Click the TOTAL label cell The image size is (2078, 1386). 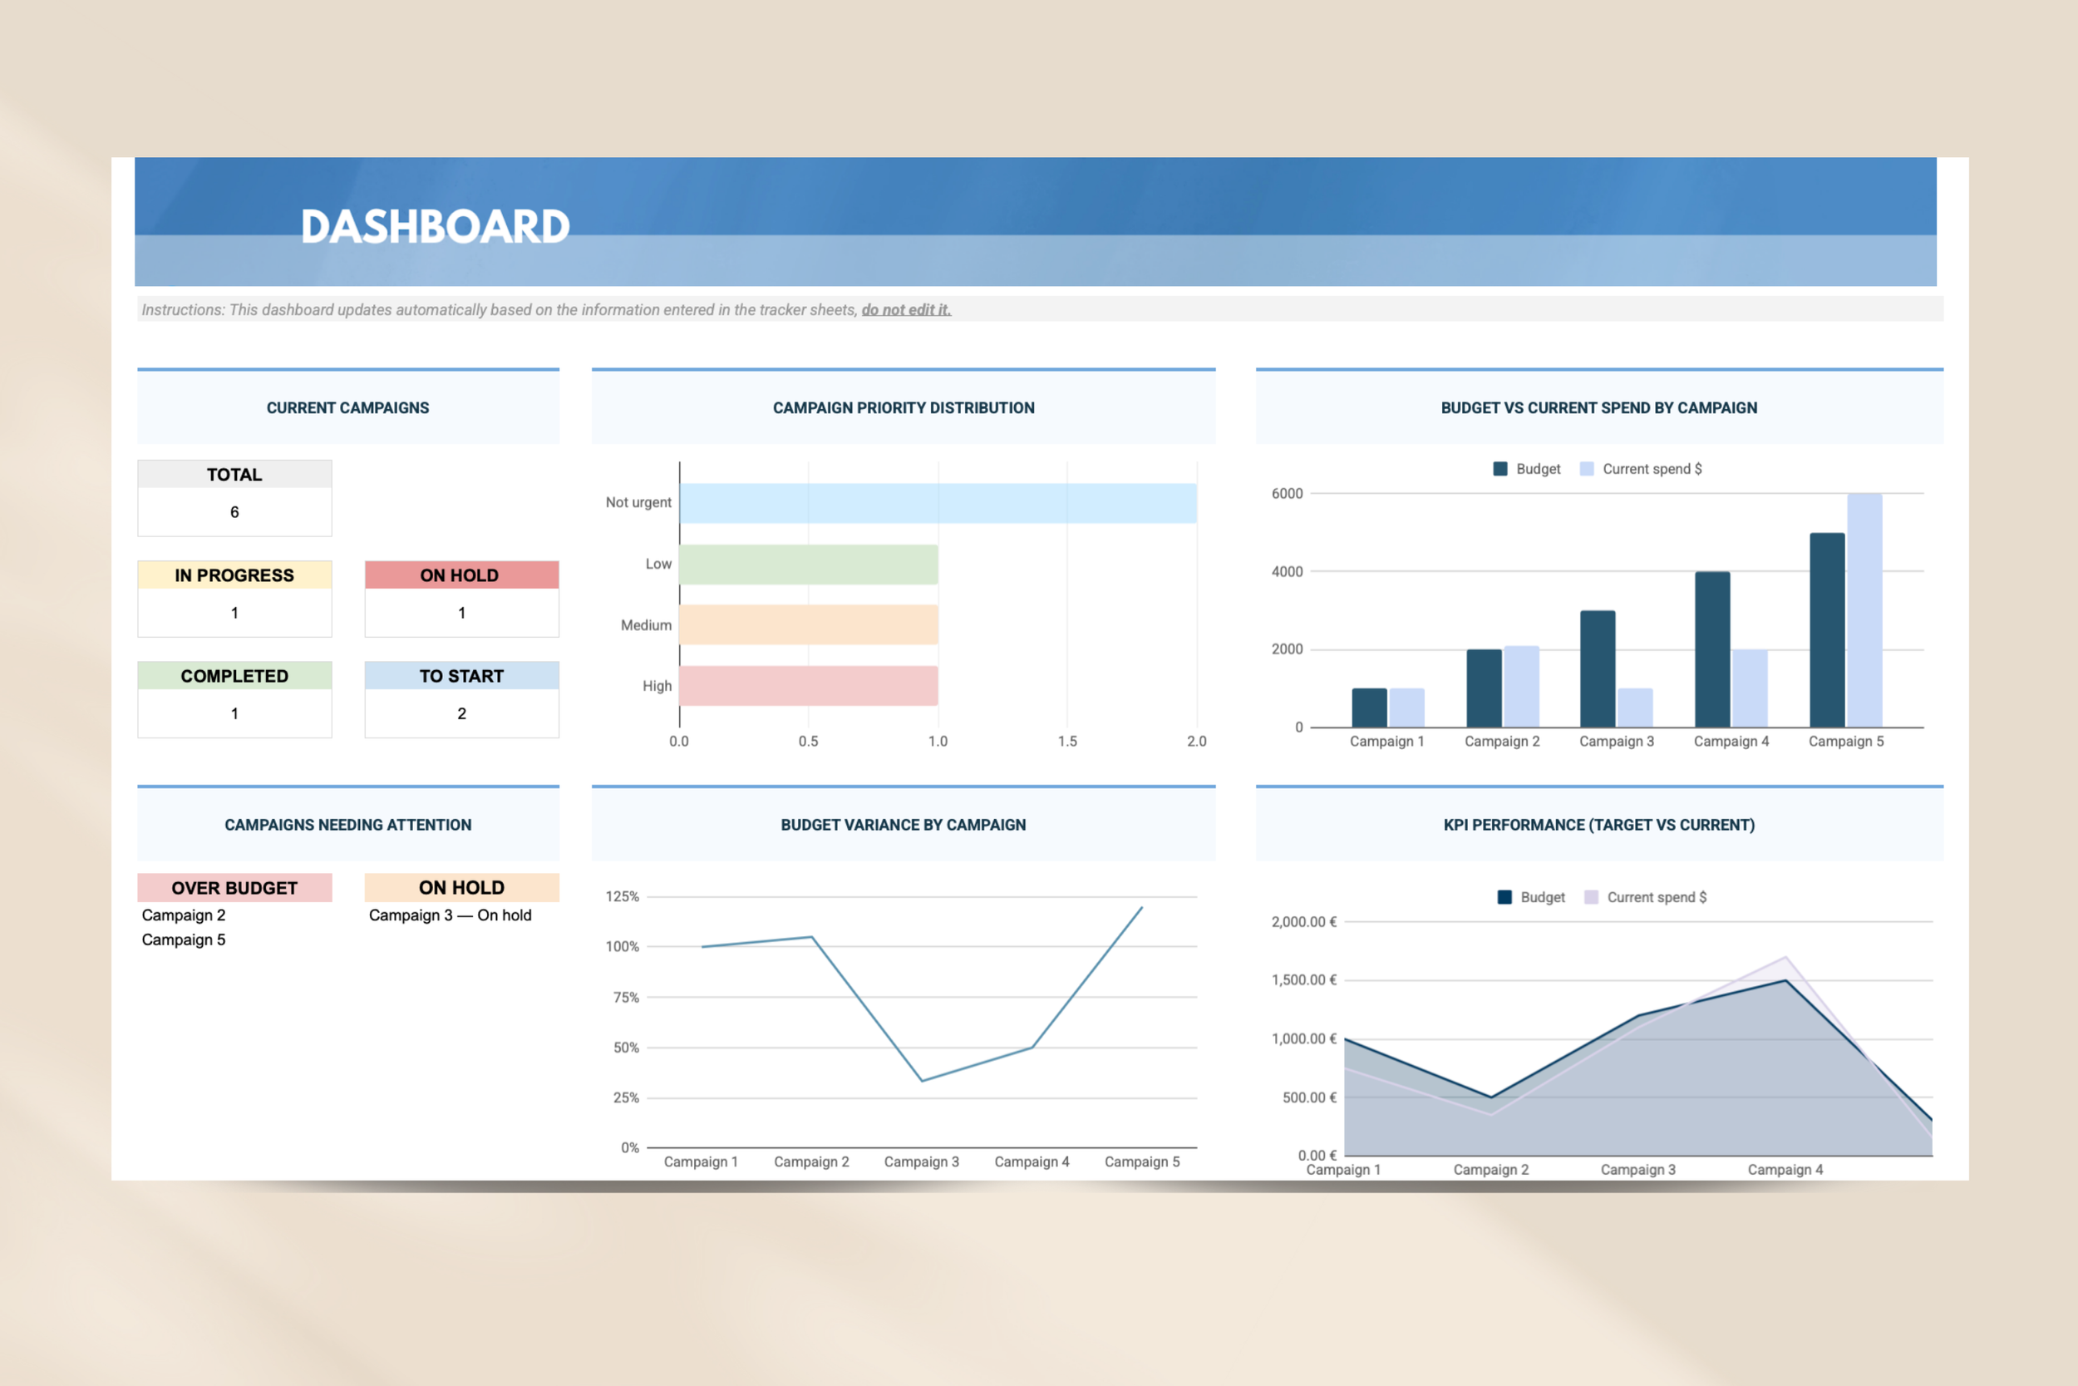pyautogui.click(x=234, y=475)
